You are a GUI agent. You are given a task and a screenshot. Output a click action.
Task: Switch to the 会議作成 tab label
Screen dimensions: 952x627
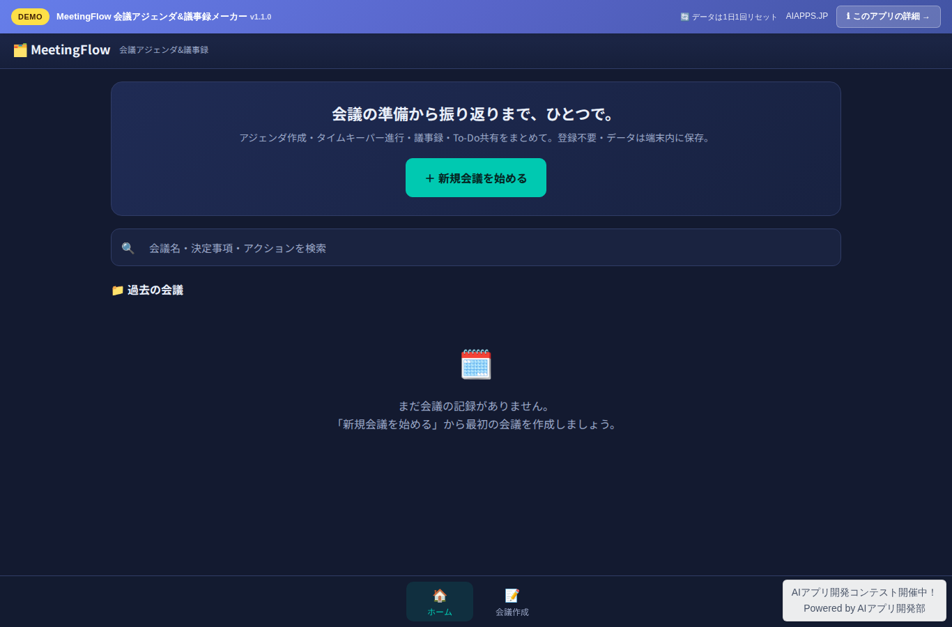(x=512, y=612)
